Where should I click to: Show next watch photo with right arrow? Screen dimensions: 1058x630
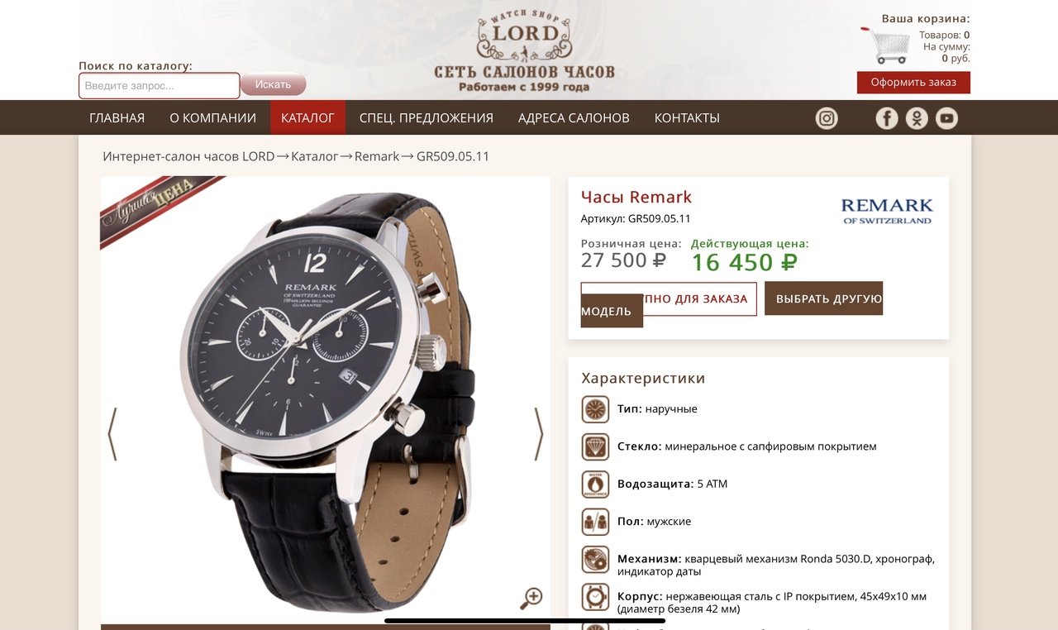click(x=539, y=434)
